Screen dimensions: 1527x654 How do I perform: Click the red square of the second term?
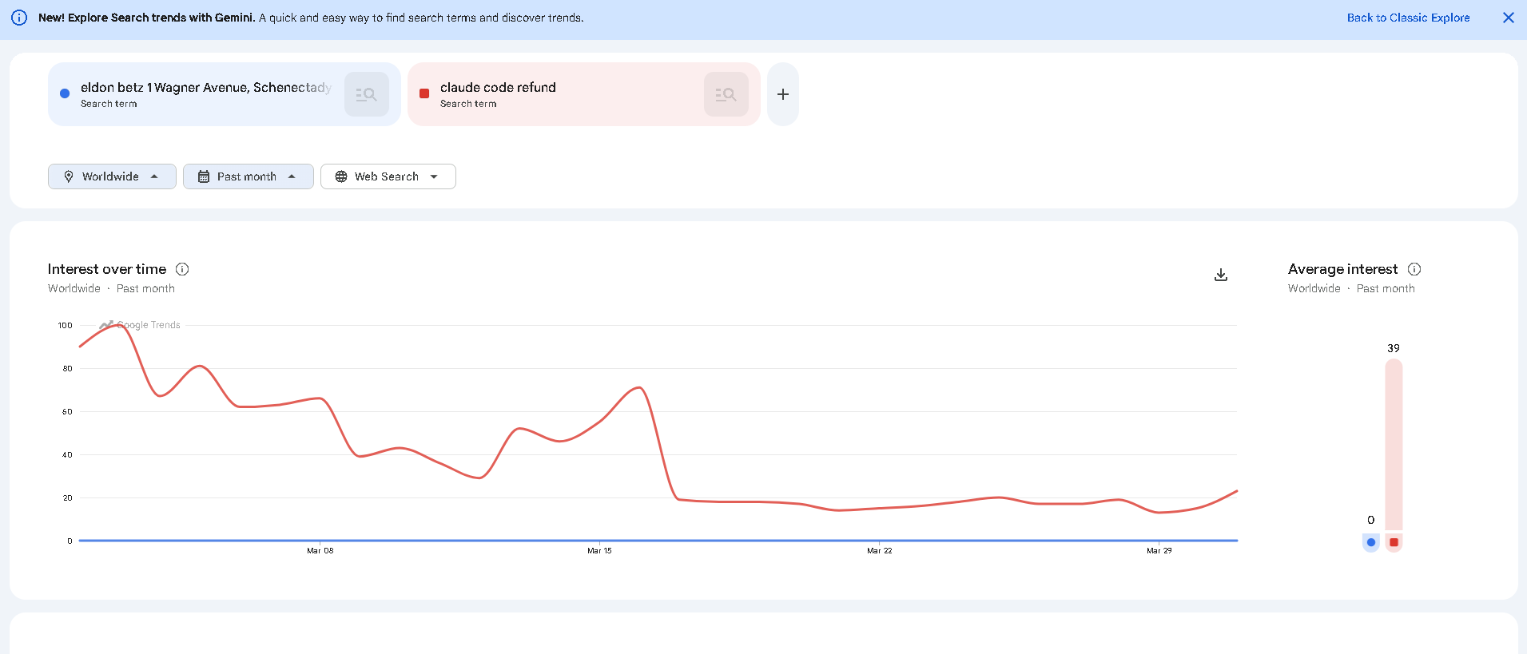(424, 93)
